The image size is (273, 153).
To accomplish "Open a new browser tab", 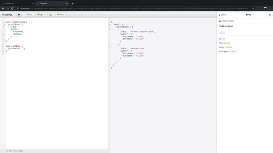I will tap(72, 3).
